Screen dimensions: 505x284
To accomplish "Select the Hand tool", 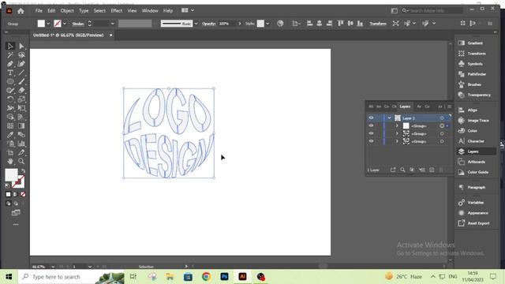I will pyautogui.click(x=10, y=161).
